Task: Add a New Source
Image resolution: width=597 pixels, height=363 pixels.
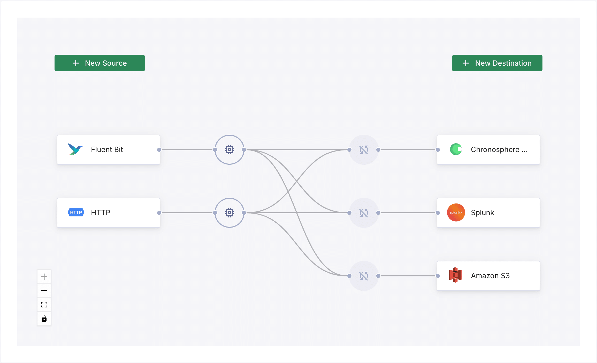Action: click(x=99, y=63)
